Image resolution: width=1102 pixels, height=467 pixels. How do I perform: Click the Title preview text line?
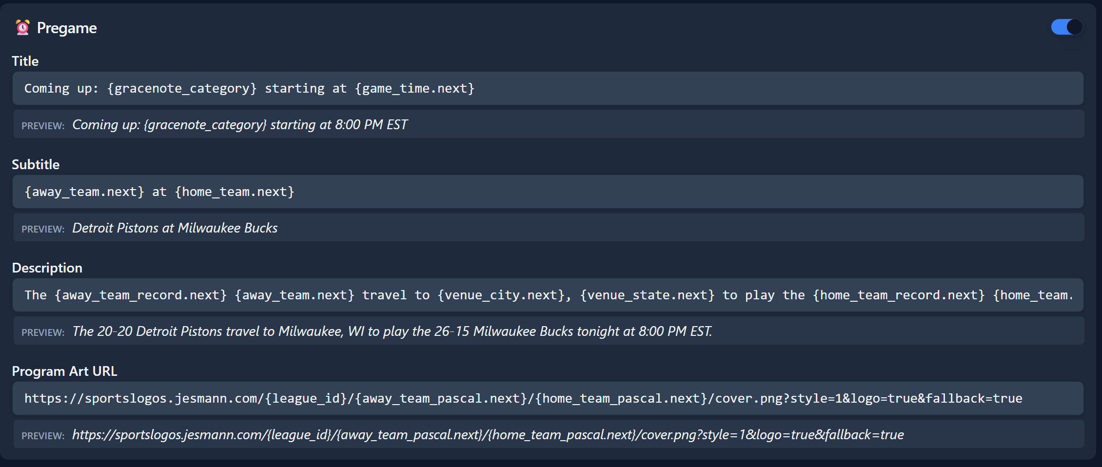(x=239, y=125)
